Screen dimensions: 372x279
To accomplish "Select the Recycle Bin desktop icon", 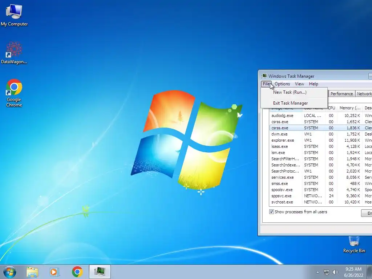I will click(354, 245).
